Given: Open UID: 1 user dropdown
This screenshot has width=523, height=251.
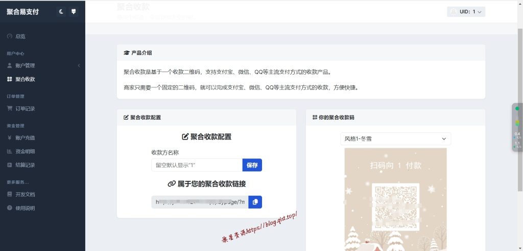Looking at the screenshot, I should (x=466, y=12).
